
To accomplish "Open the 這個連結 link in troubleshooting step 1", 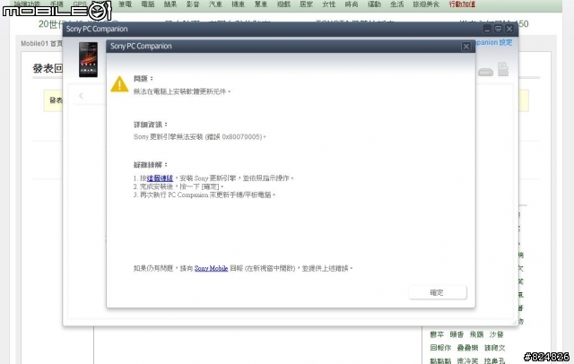I will (160, 178).
